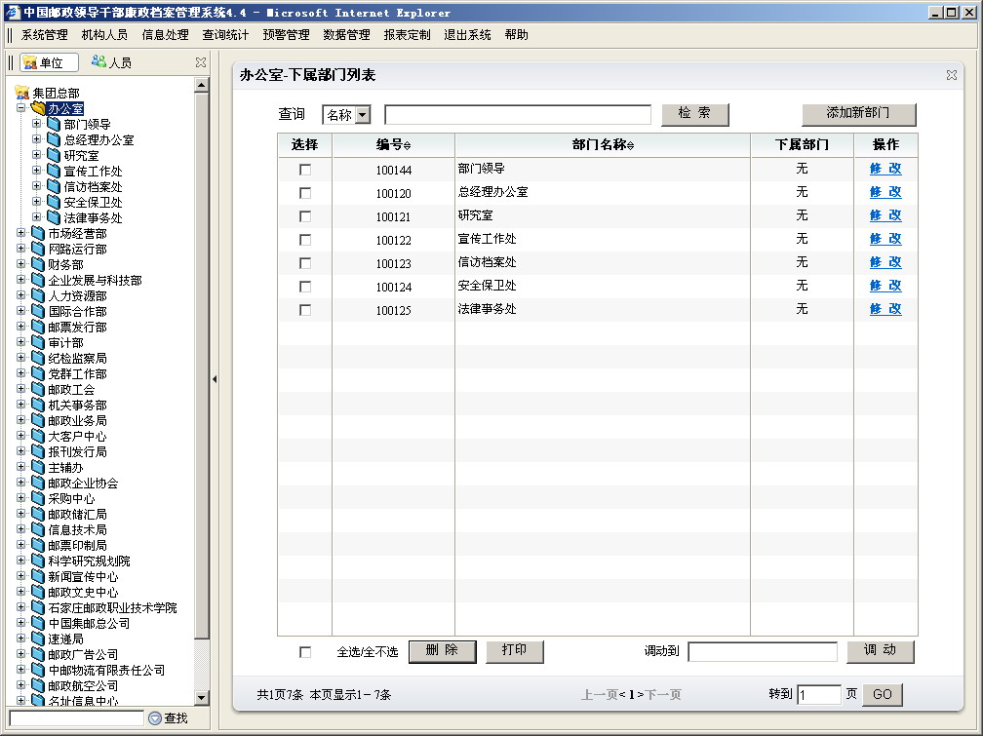Check the box for row 100123 信访档案处
Viewport: 983px width, 736px height.
click(305, 263)
